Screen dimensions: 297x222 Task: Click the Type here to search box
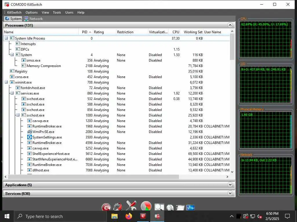click(60, 216)
